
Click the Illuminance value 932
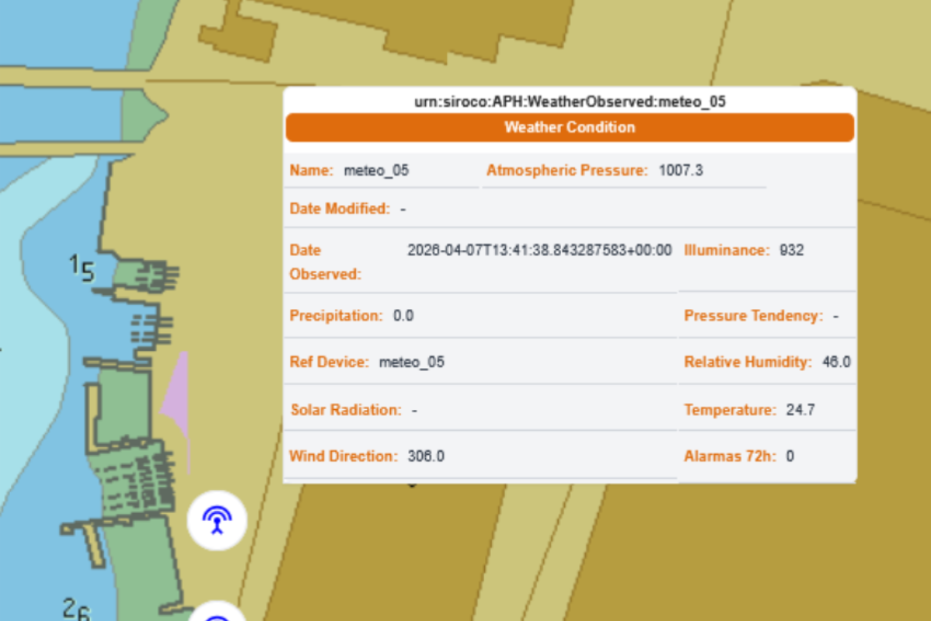pyautogui.click(x=792, y=251)
